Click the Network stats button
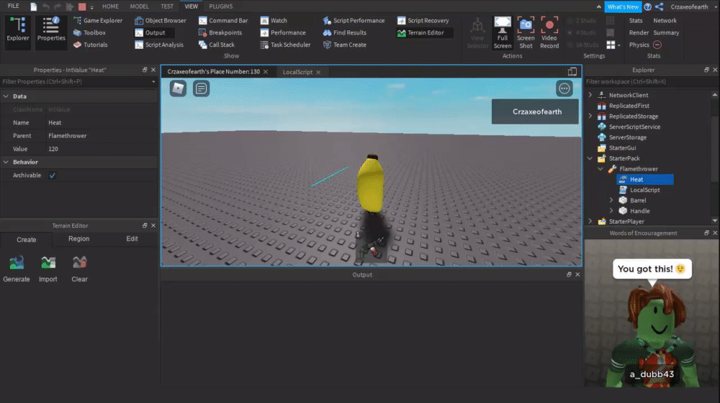 (665, 21)
